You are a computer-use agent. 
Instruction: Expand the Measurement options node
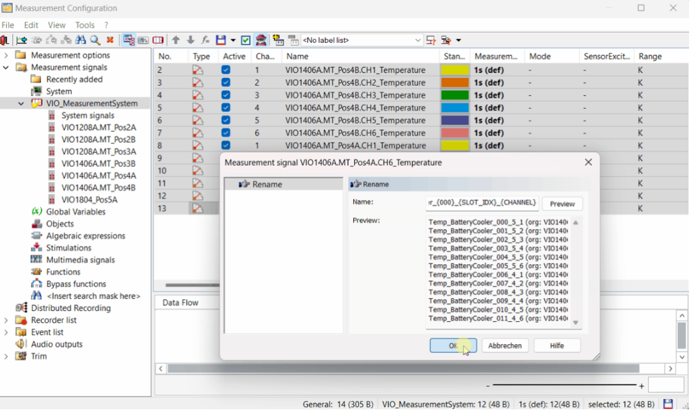coord(6,56)
